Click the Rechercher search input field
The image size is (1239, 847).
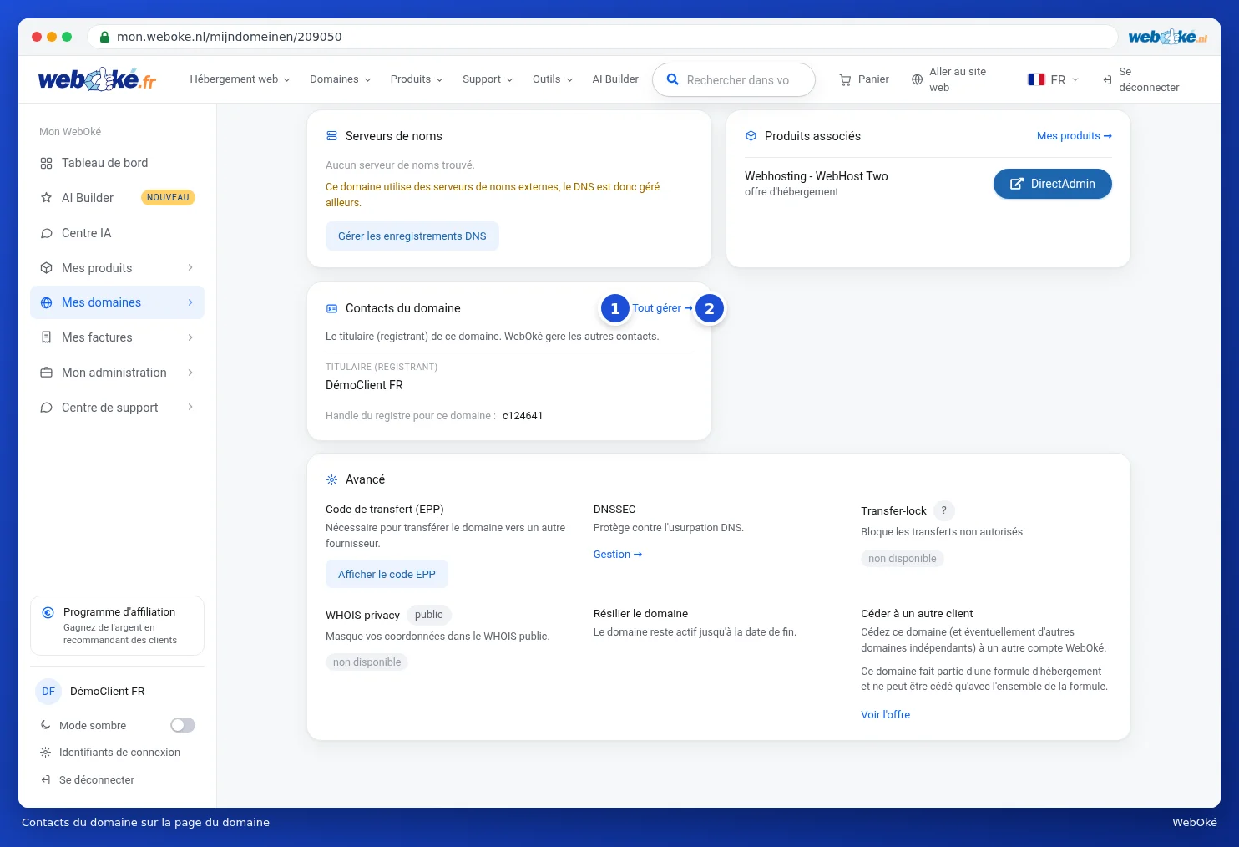coord(734,80)
